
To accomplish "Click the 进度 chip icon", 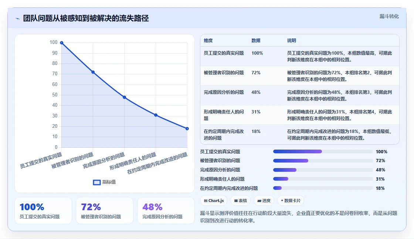I will (x=259, y=201).
